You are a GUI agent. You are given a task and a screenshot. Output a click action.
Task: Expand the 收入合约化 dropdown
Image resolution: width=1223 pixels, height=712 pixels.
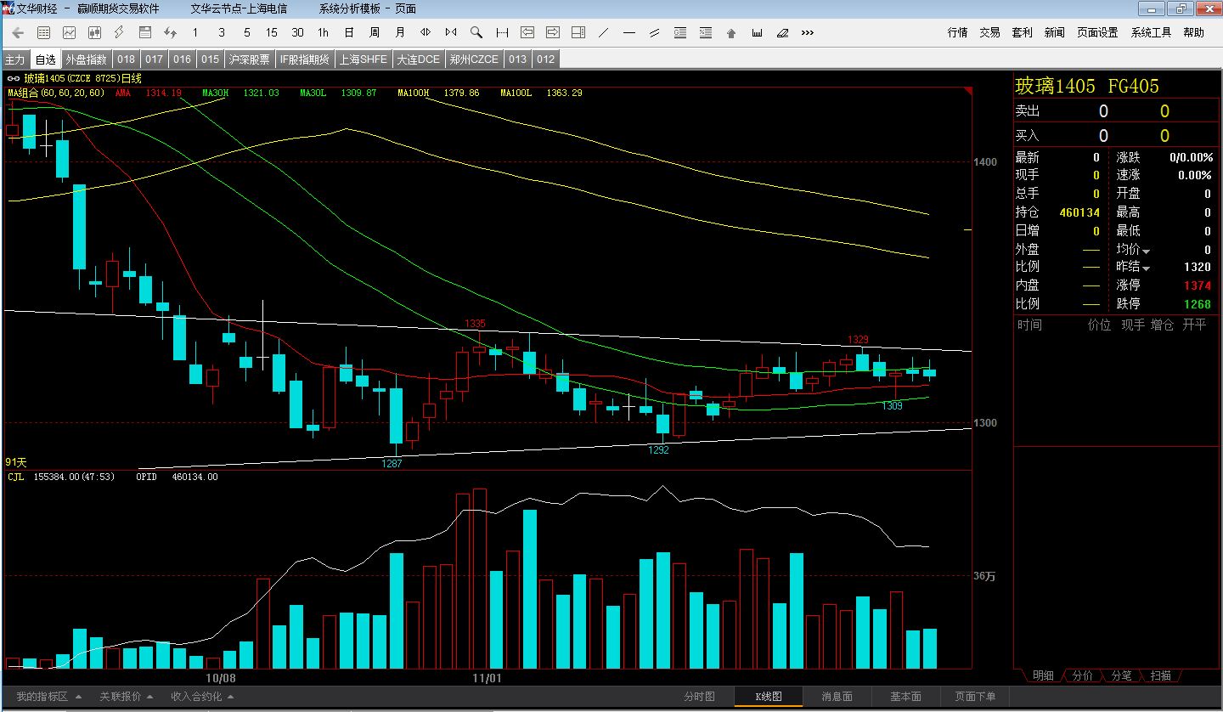coord(202,697)
